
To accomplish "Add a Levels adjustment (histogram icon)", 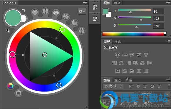I will pos(125,55).
